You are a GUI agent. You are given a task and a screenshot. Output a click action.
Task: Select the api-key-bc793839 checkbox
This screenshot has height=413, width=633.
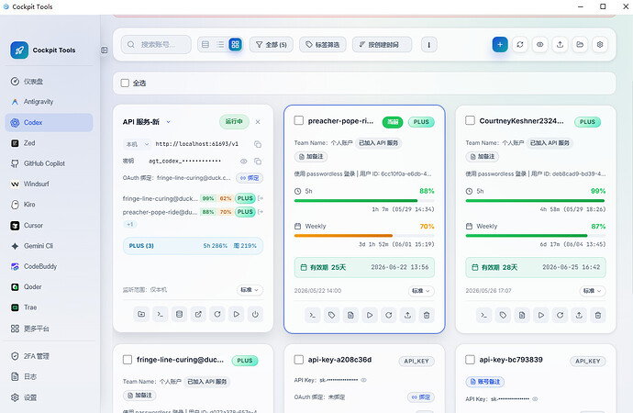[470, 359]
